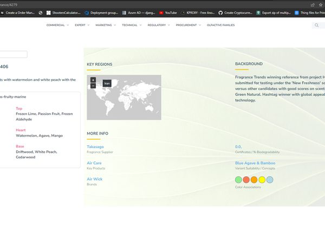Zoom in on the Key Regions map
The image size is (325, 244).
coord(93,80)
